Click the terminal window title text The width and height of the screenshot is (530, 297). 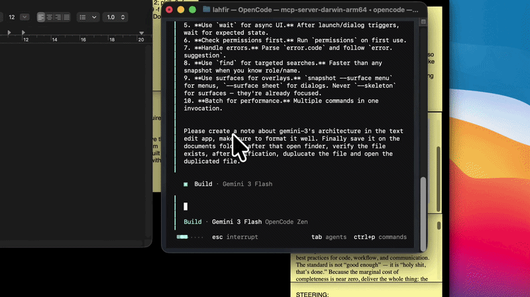pos(315,10)
